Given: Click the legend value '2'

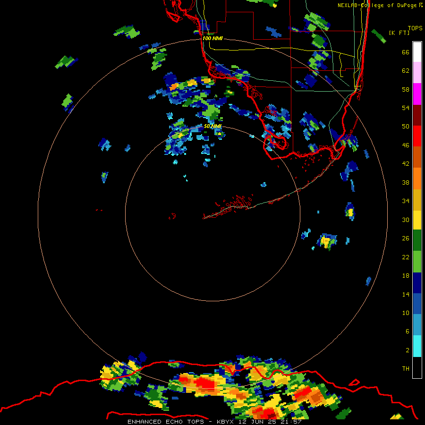Looking at the screenshot, I should [408, 350].
